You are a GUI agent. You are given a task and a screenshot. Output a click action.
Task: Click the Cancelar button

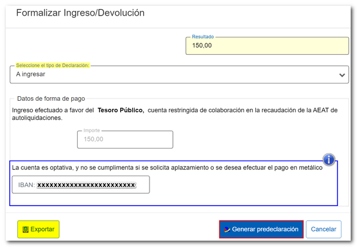(x=324, y=229)
